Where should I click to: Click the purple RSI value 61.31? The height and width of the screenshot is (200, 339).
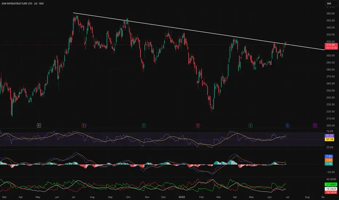click(x=330, y=136)
